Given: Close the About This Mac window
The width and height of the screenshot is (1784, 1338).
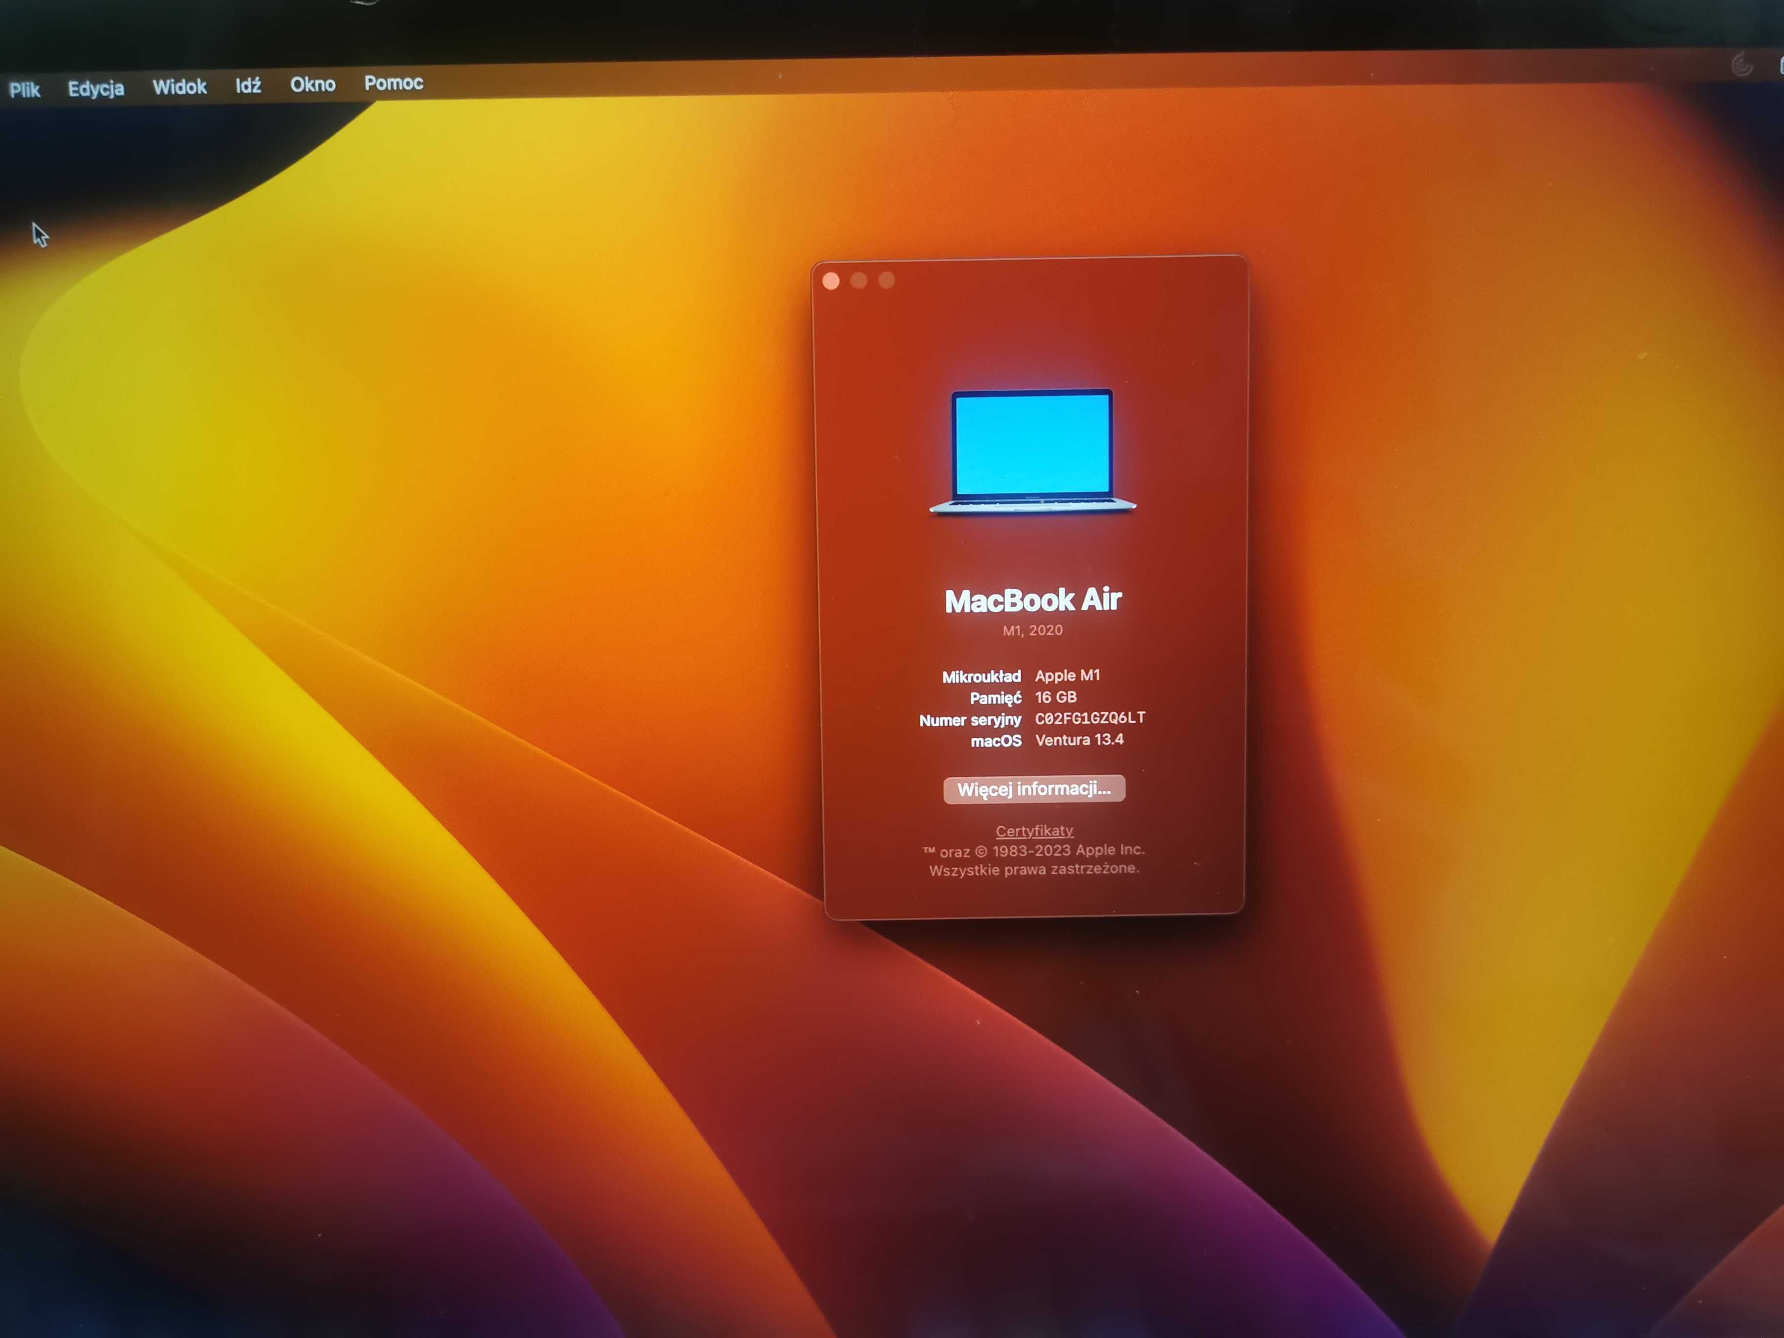Looking at the screenshot, I should click(x=831, y=281).
